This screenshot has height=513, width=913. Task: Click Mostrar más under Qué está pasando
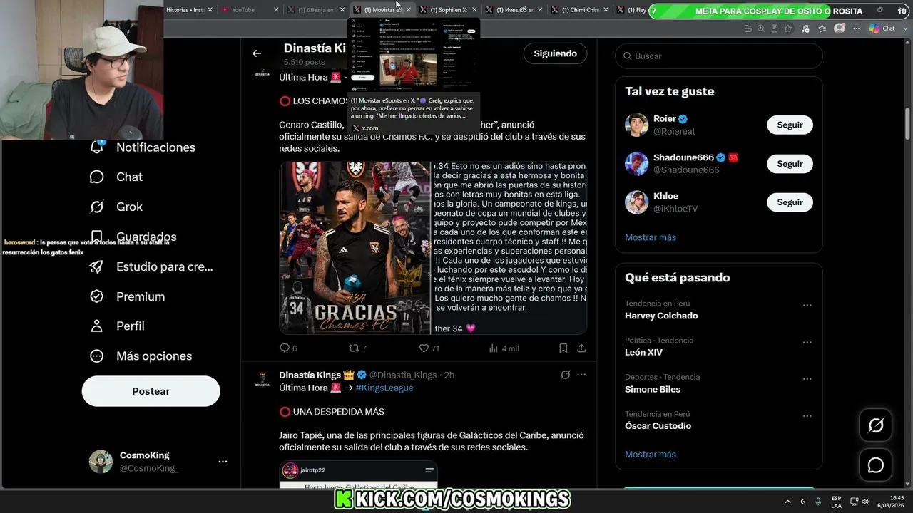coord(651,455)
